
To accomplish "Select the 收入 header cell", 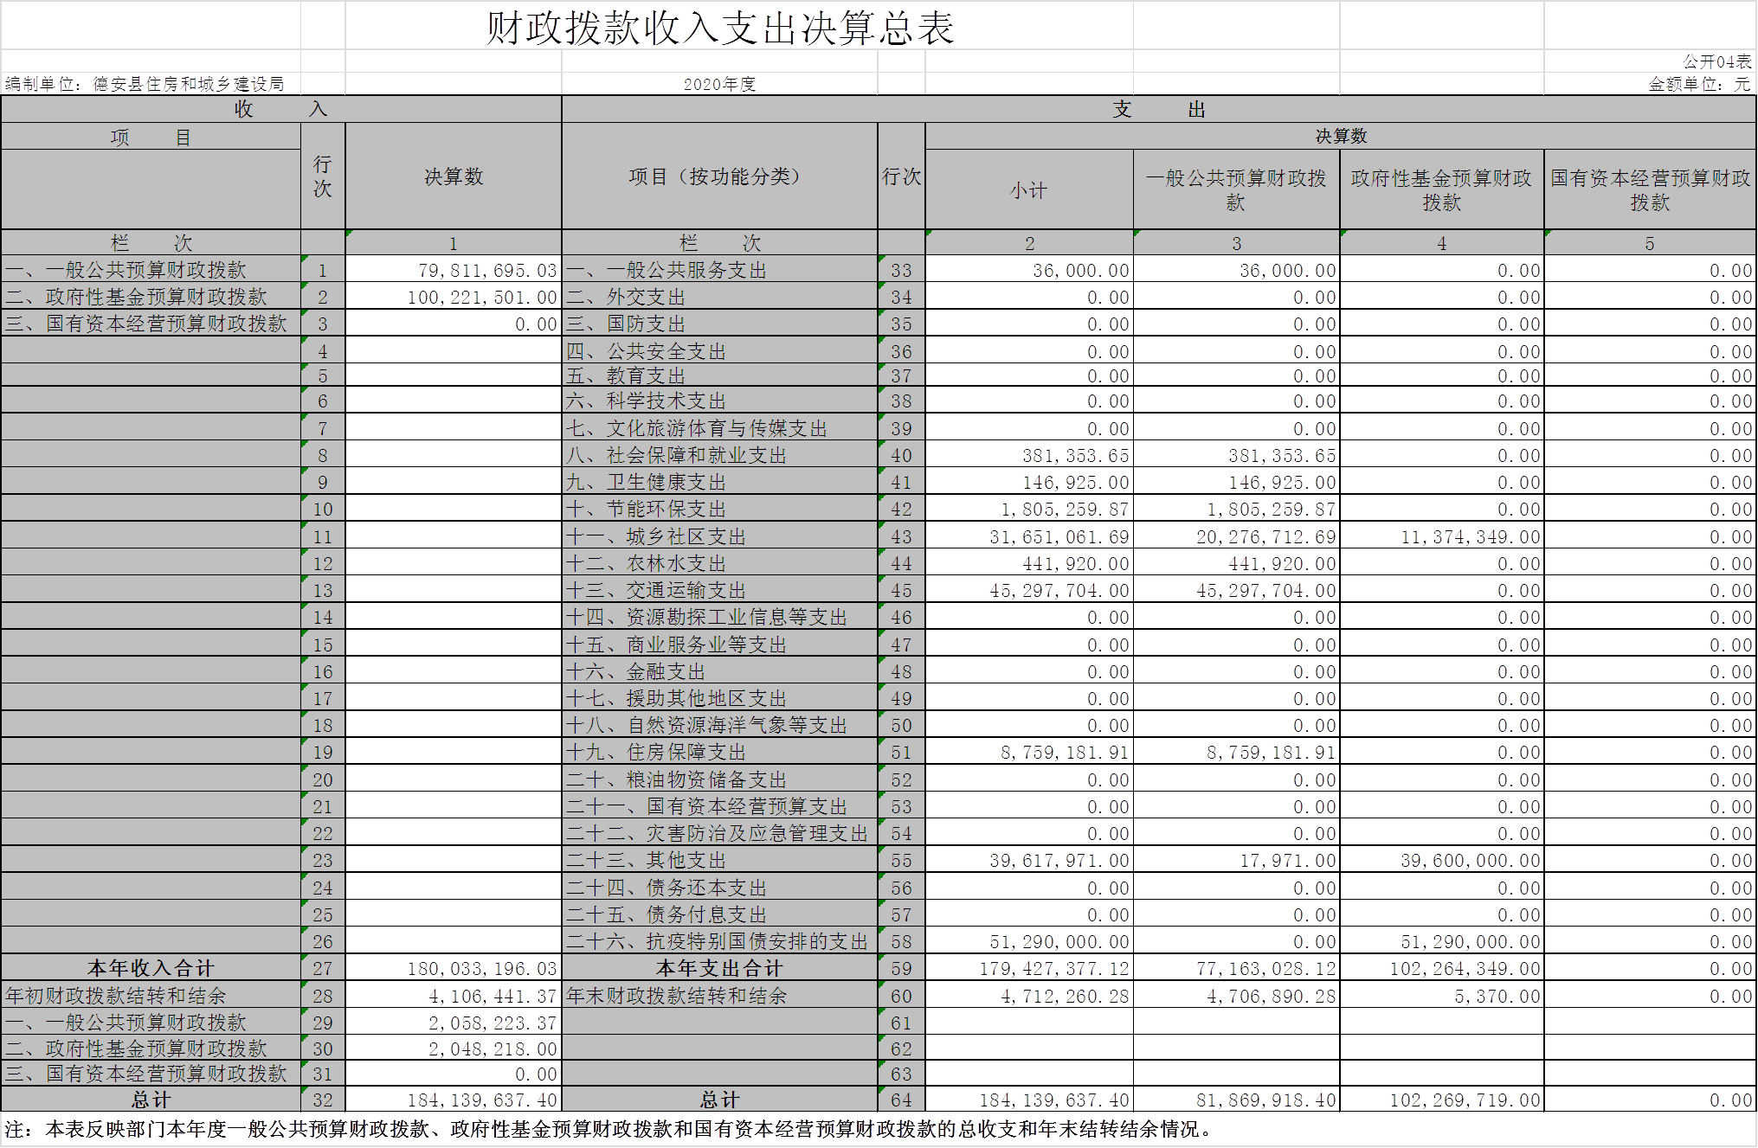I will 280,109.
